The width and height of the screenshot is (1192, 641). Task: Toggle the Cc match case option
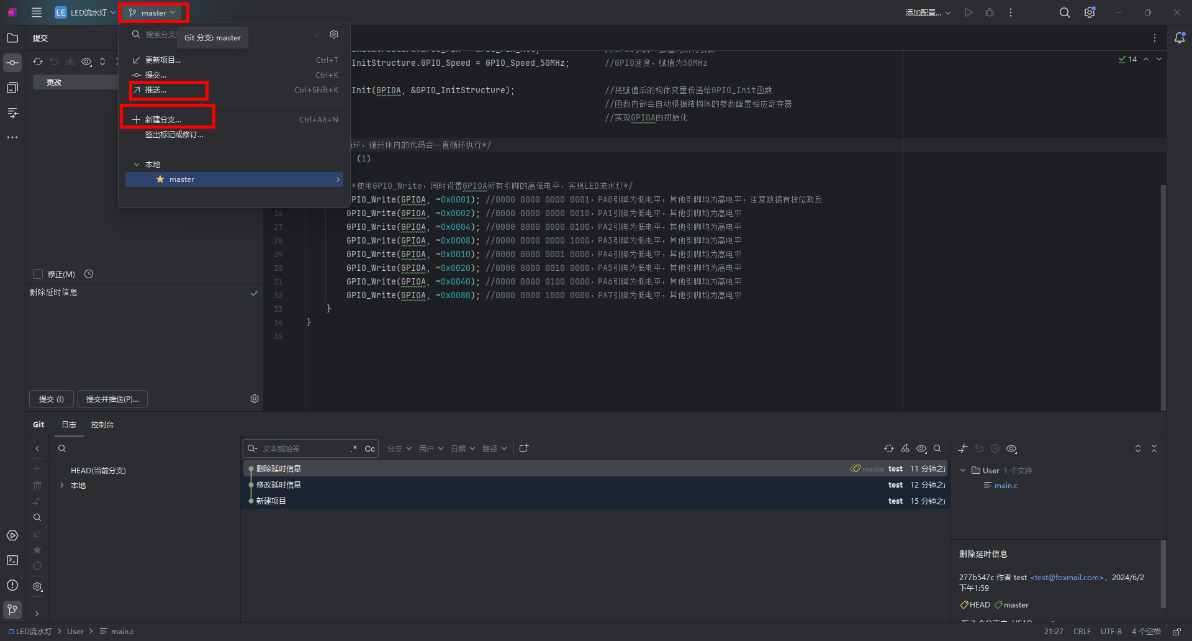pos(369,448)
